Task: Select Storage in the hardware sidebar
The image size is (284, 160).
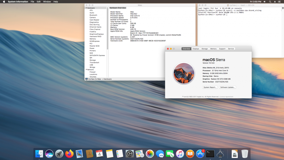Action: click(x=93, y=60)
